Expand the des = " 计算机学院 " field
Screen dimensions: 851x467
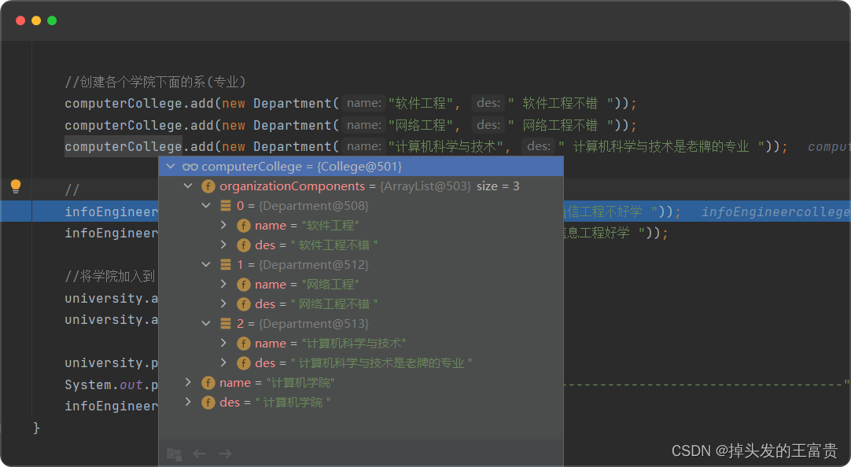[188, 402]
